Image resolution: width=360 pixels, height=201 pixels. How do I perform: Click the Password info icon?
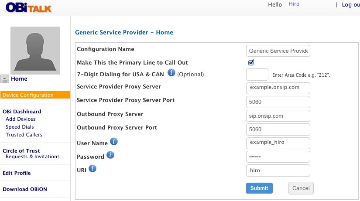[x=110, y=155]
